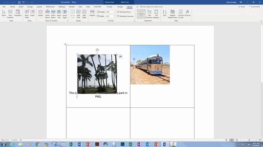The width and height of the screenshot is (263, 147).
Task: Click the vertical scrollbar
Action: click(262, 80)
